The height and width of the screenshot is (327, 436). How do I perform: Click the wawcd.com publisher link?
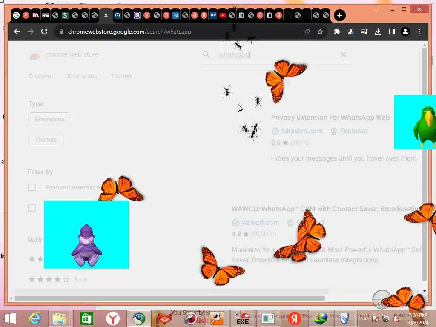pos(260,223)
